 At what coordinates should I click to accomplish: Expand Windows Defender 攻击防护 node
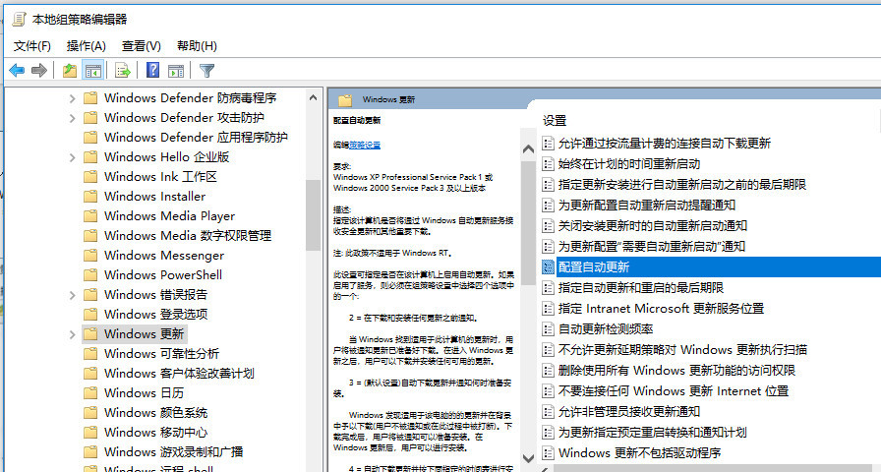click(72, 119)
